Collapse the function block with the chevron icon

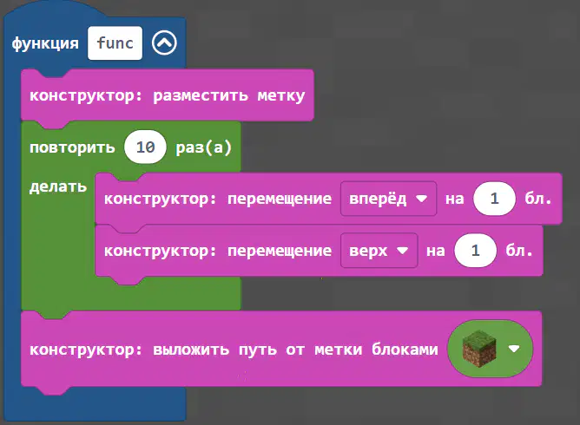click(x=164, y=42)
